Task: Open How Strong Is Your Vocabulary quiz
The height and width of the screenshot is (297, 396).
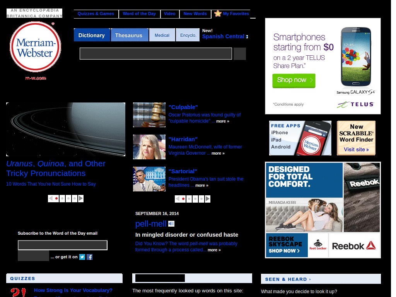Action: click(x=73, y=290)
